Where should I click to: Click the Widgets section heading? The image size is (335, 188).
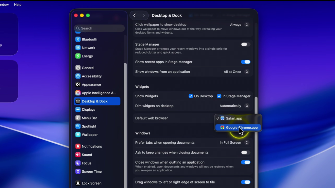142,87
